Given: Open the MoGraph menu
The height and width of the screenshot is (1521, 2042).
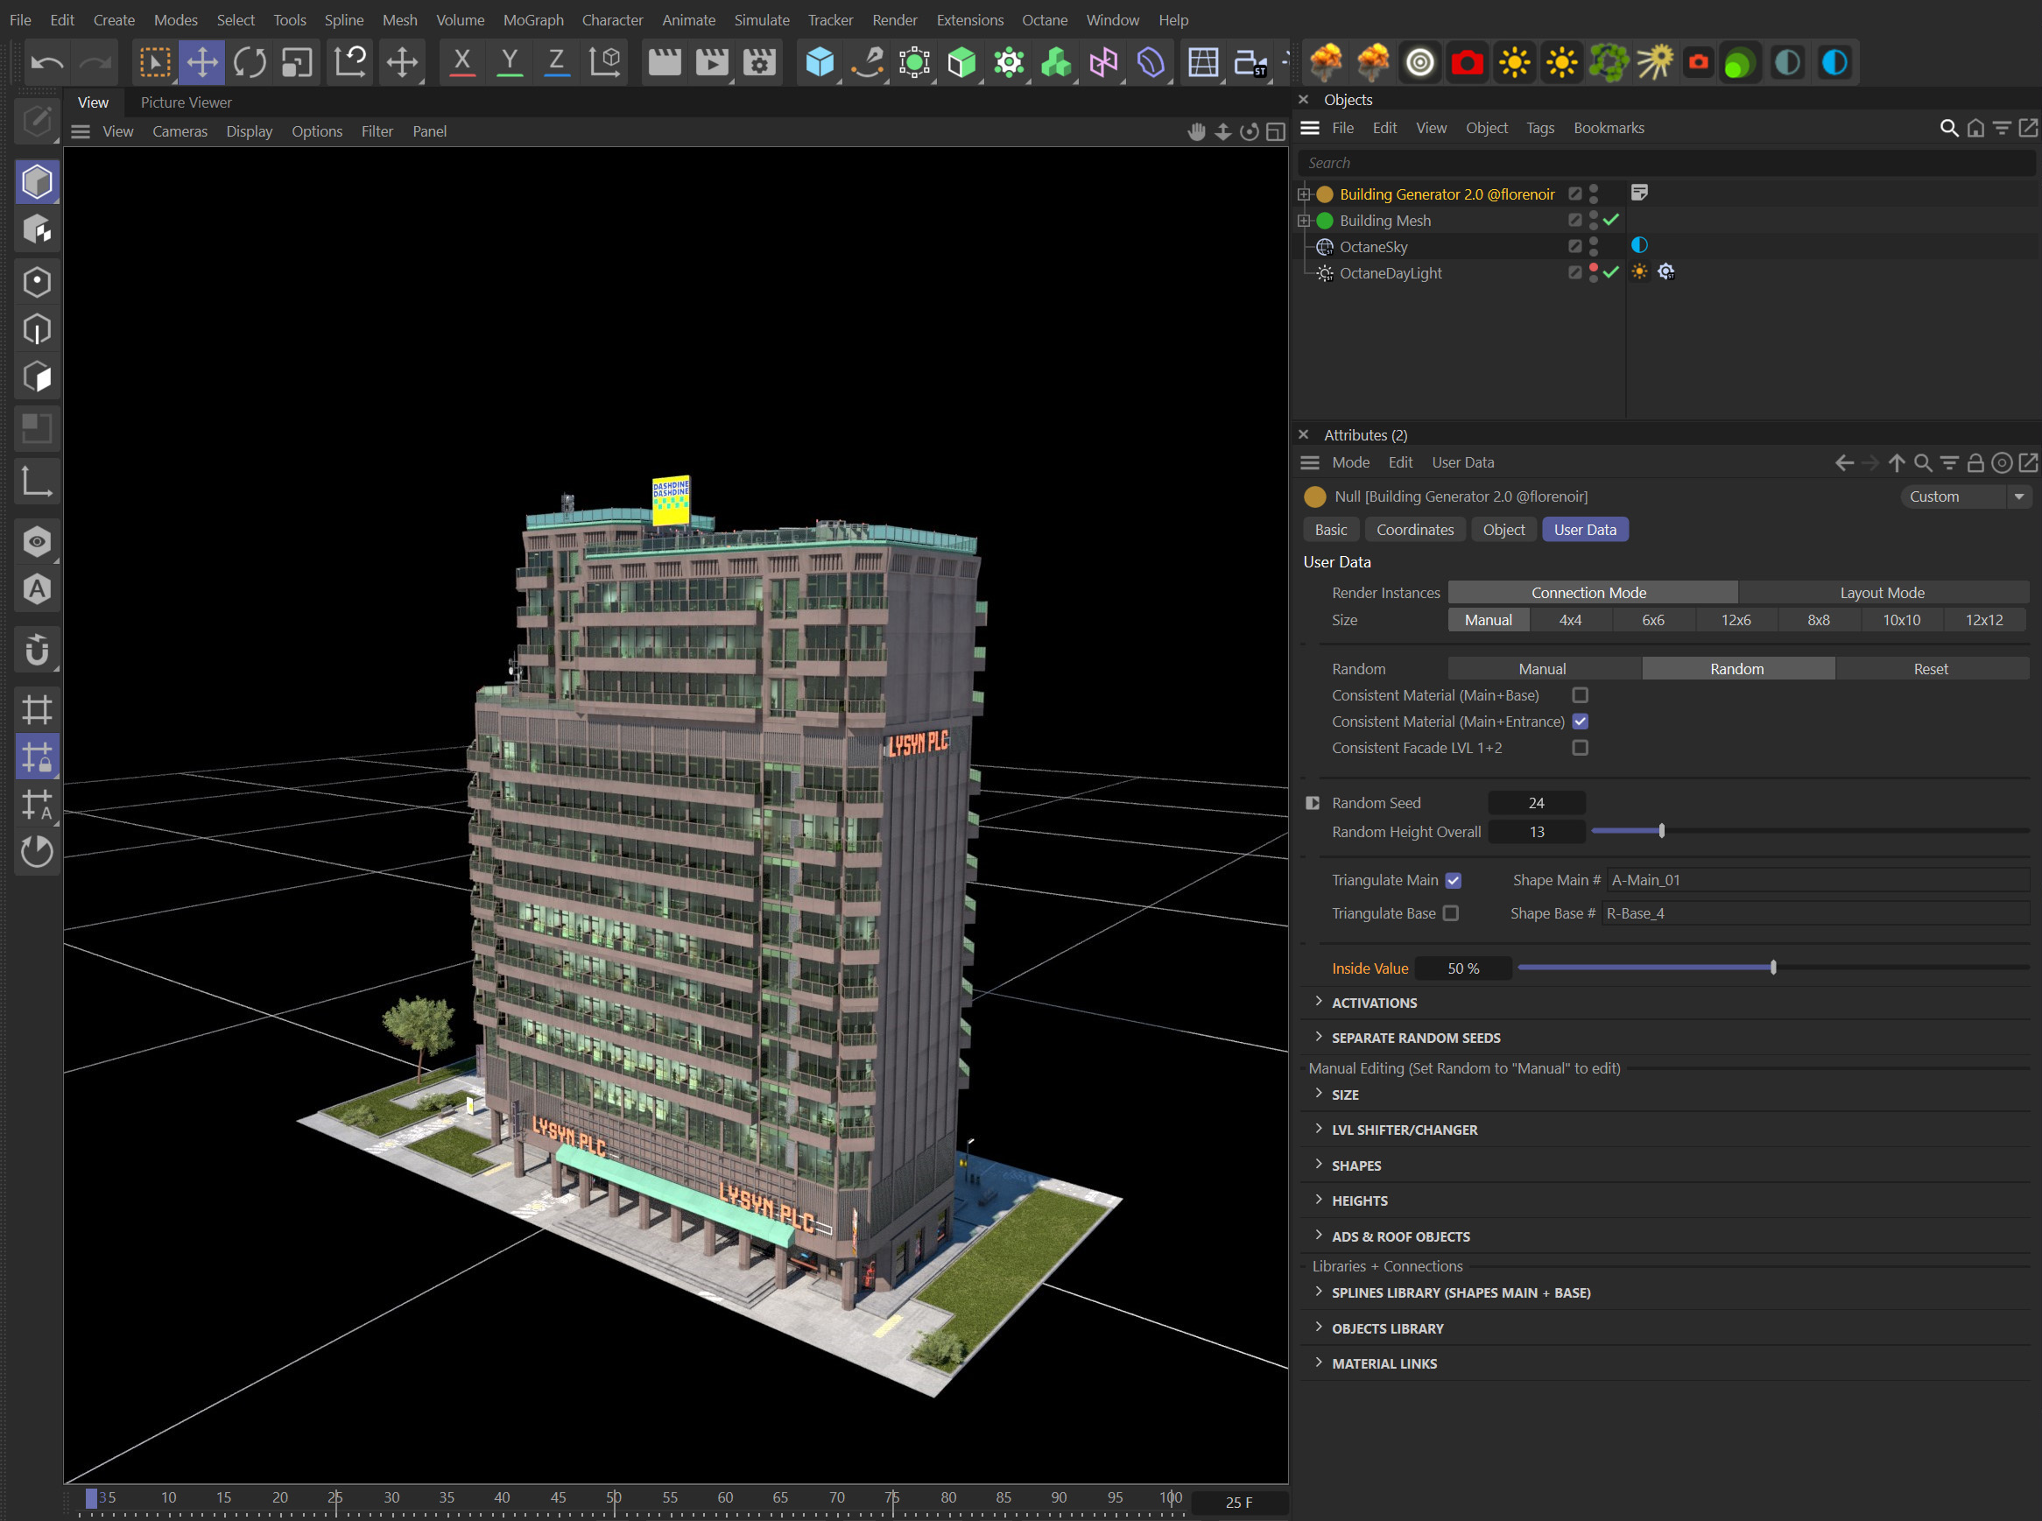Looking at the screenshot, I should (x=533, y=19).
